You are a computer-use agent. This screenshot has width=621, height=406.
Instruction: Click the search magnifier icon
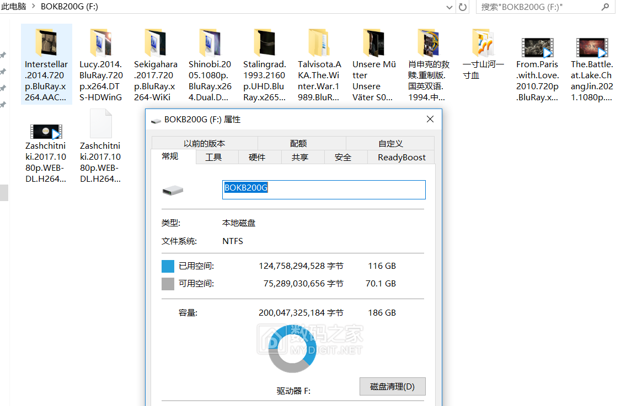[x=605, y=7]
